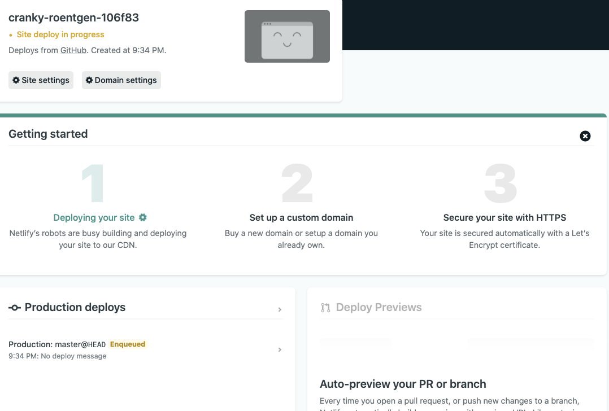Click the commit icon beside Production deploys
Image resolution: width=609 pixels, height=411 pixels.
point(15,308)
